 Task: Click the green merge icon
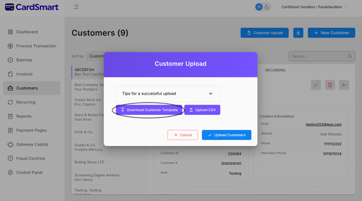(344, 85)
